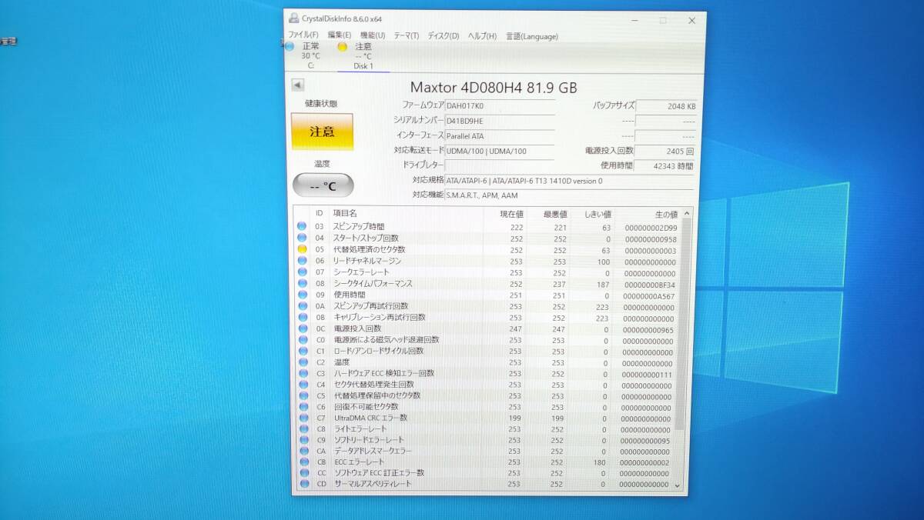
Task: Click the scroll-down arrow of the SMART list
Action: [x=678, y=485]
